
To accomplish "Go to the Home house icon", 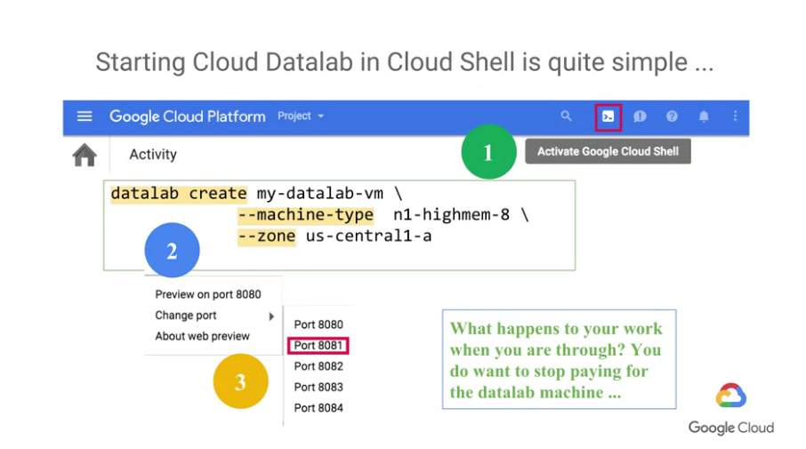I will (85, 155).
